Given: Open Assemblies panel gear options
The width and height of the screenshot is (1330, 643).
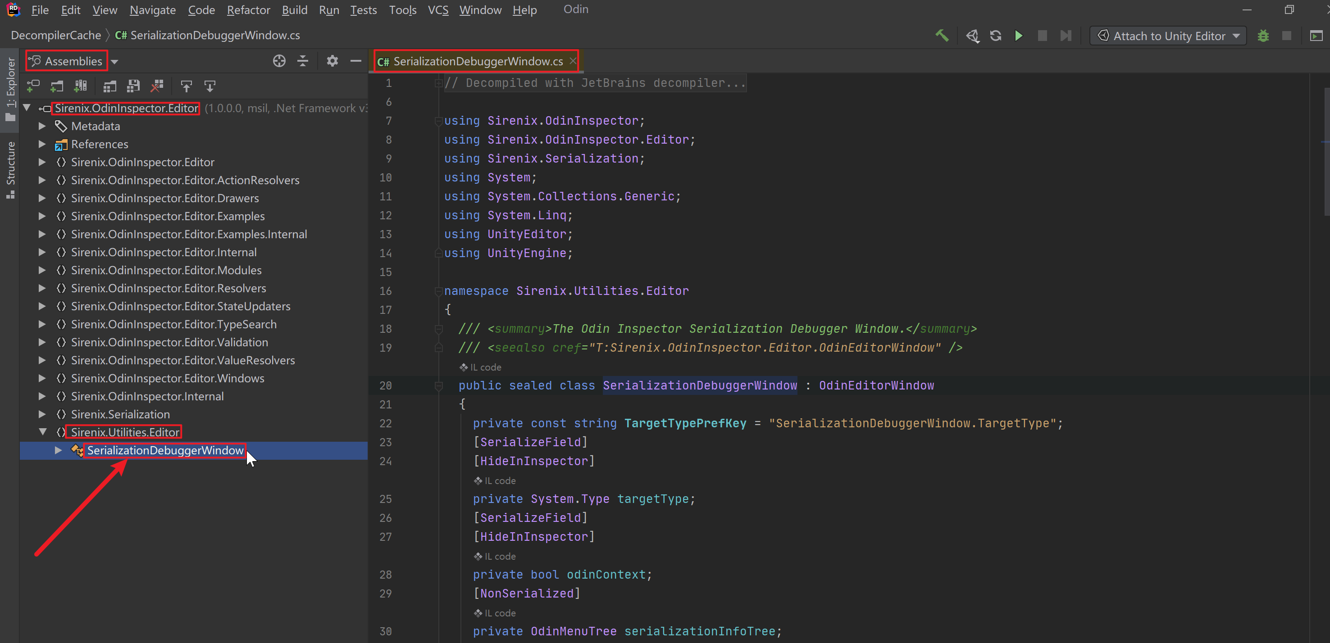Looking at the screenshot, I should (x=332, y=61).
